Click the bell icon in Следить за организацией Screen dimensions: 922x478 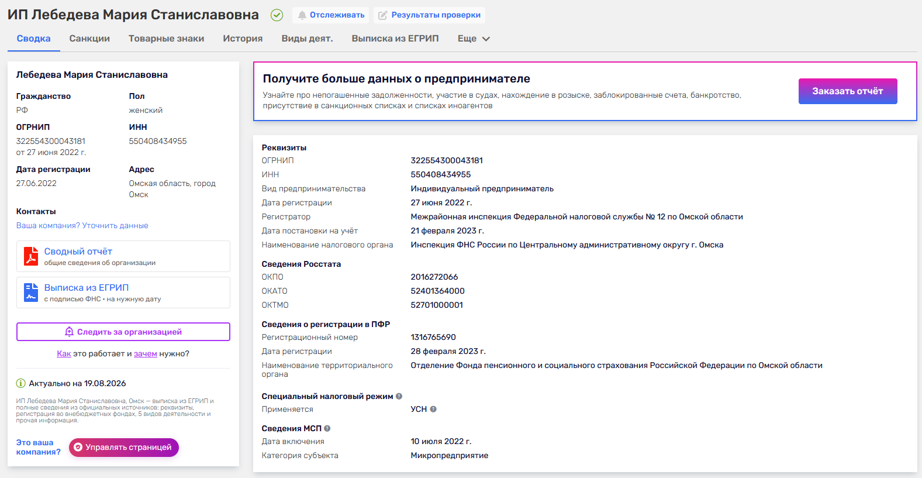tap(69, 332)
